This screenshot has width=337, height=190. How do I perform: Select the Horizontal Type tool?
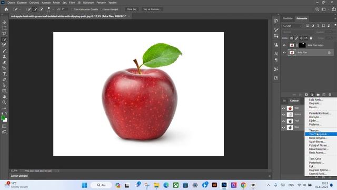[4, 74]
